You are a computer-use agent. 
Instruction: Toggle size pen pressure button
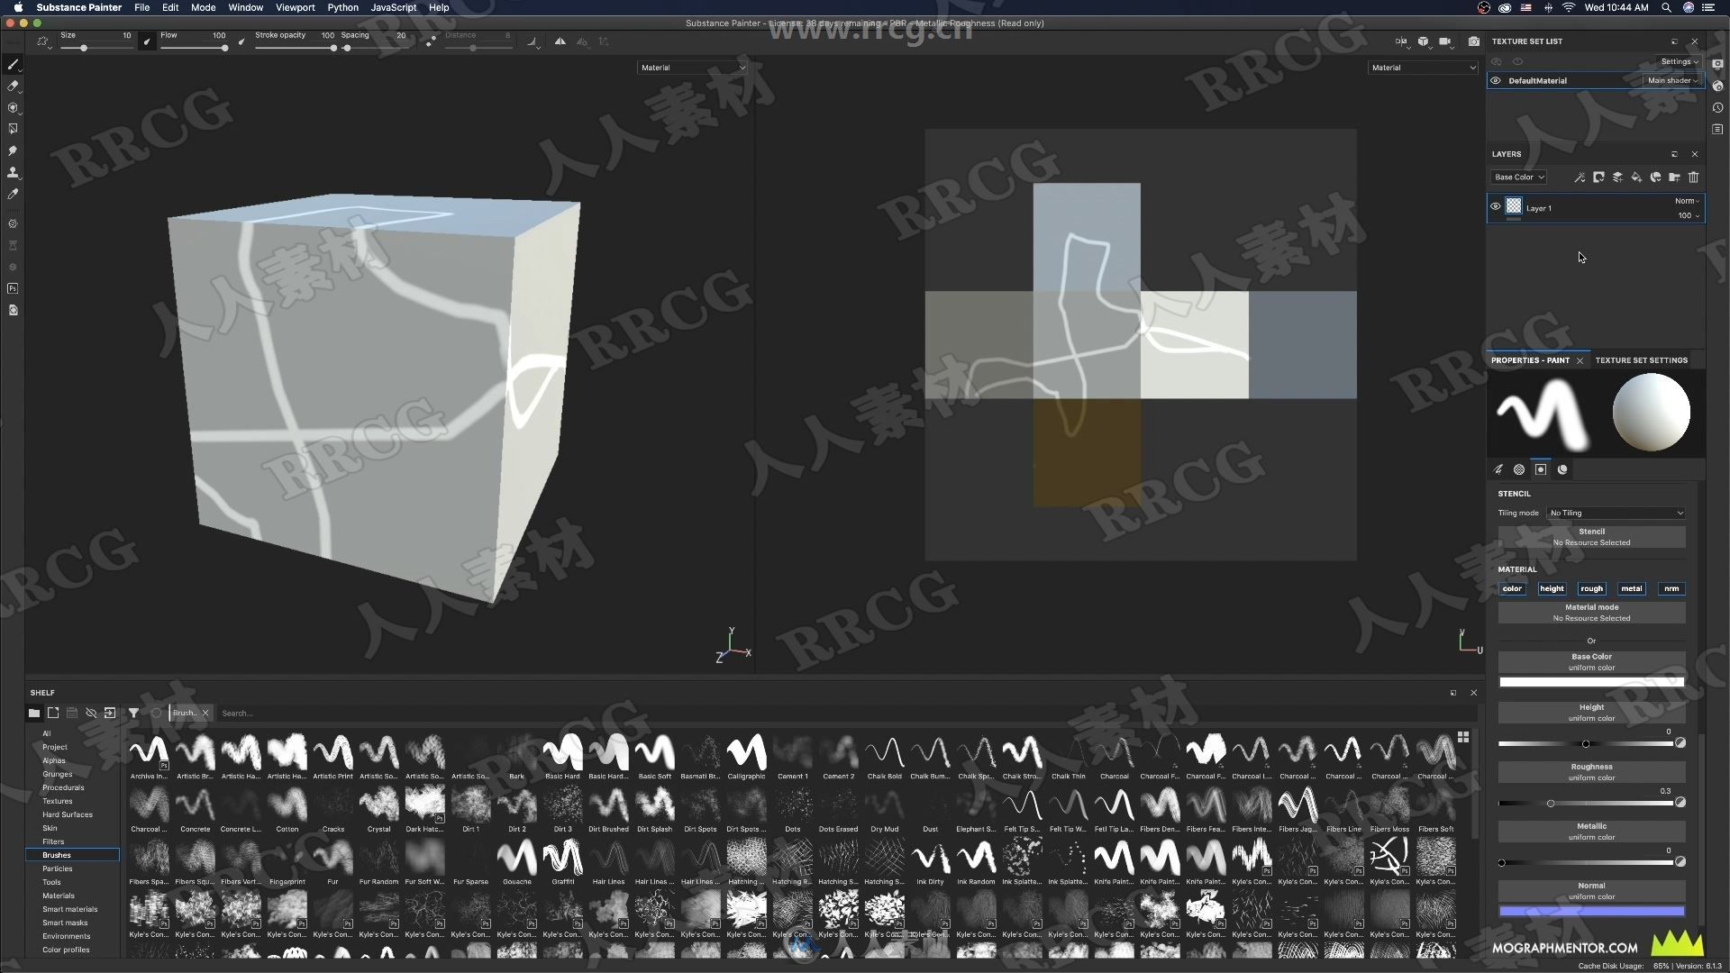(147, 41)
